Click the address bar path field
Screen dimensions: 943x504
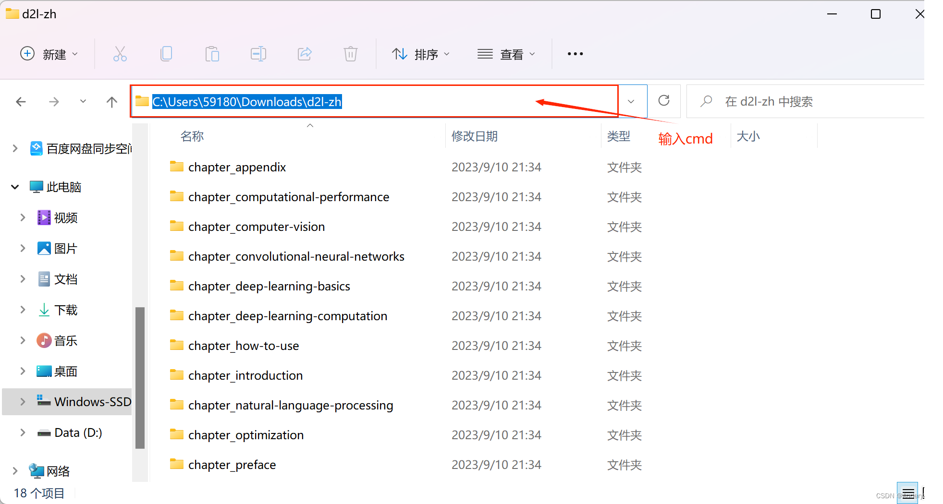(374, 101)
